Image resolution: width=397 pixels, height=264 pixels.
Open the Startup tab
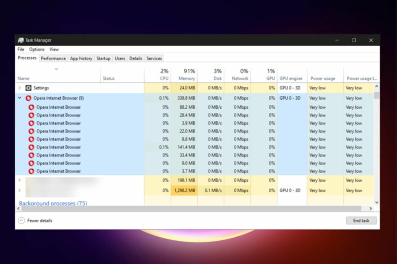pos(104,59)
